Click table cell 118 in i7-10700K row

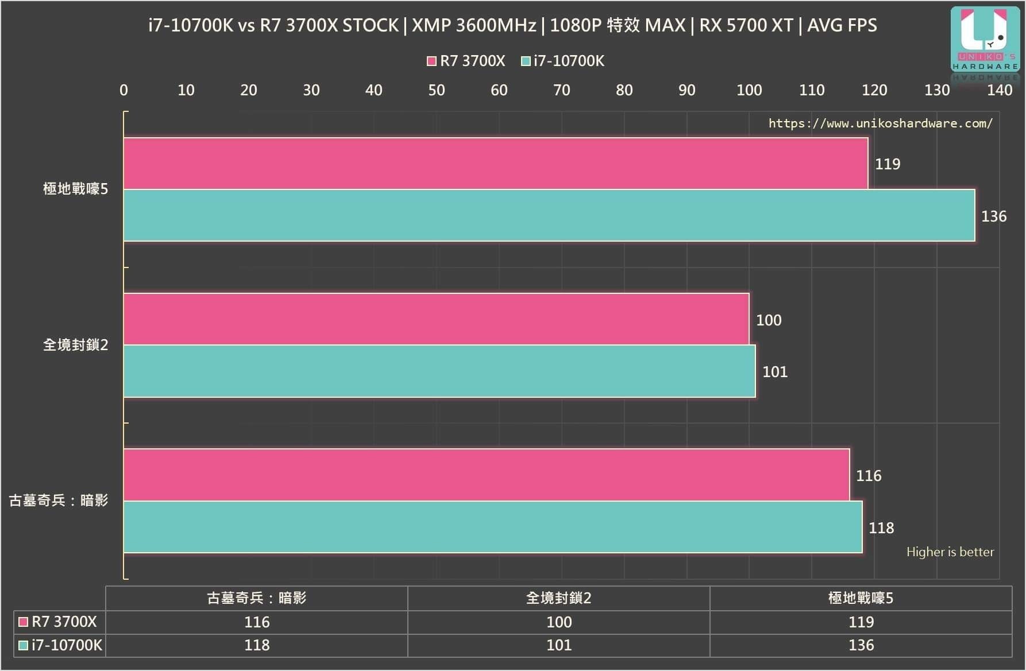tap(257, 645)
